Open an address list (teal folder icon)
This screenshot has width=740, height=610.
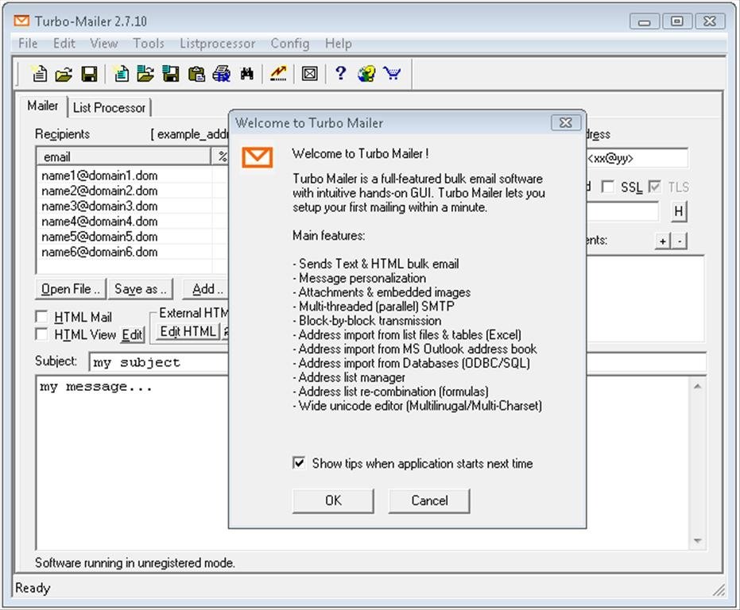(x=145, y=74)
